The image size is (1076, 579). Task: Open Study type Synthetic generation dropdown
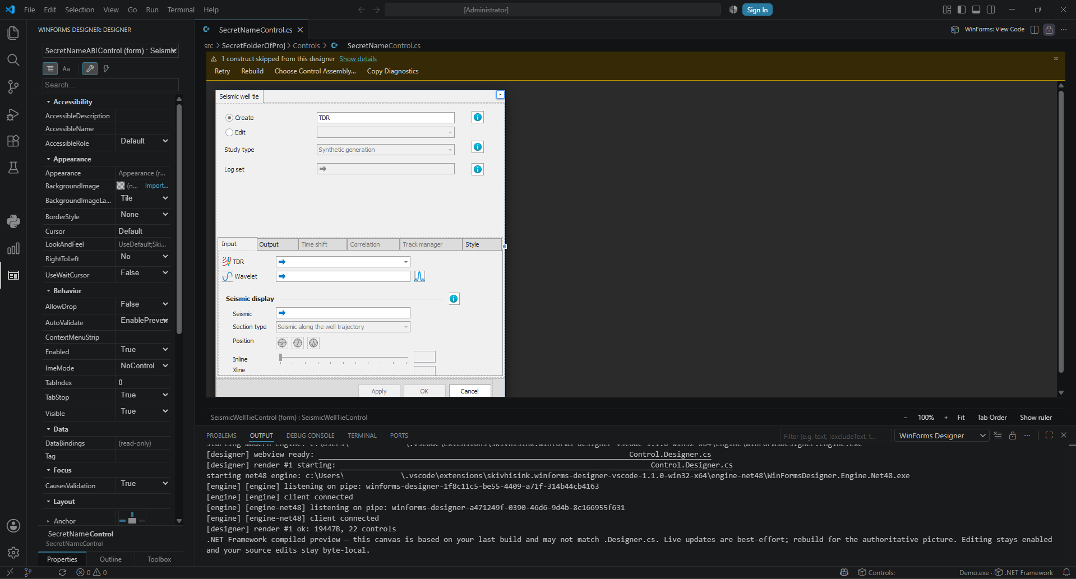coord(386,150)
